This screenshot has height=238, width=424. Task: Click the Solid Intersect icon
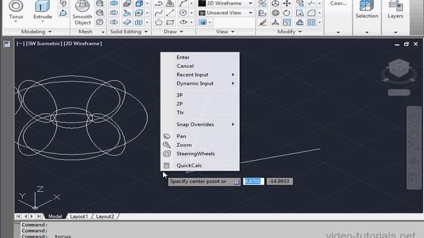point(114,22)
